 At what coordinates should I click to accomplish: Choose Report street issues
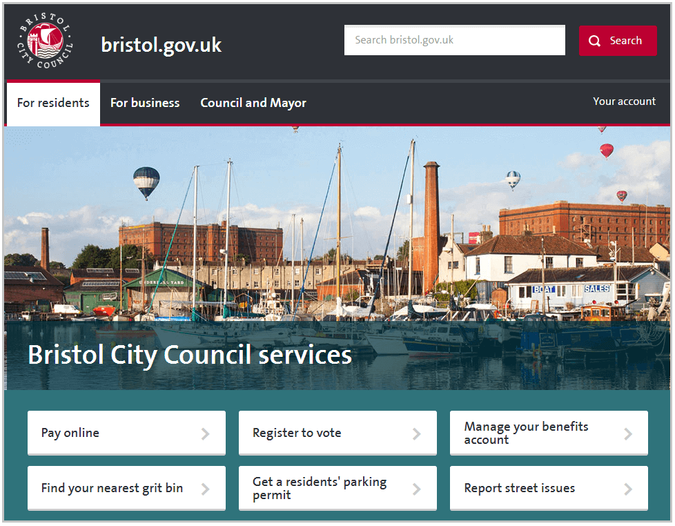(549, 488)
